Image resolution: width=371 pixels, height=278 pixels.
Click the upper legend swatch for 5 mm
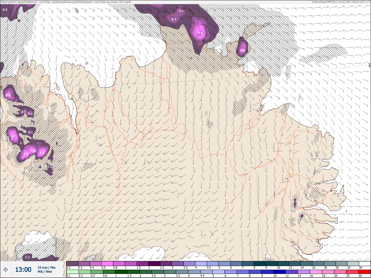225,263
